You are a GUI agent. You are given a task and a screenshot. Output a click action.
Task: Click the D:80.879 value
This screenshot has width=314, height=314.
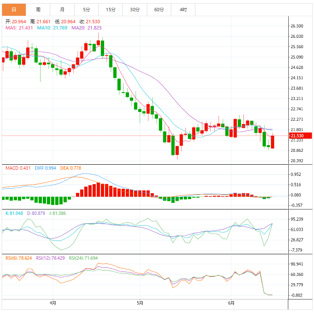(36, 213)
